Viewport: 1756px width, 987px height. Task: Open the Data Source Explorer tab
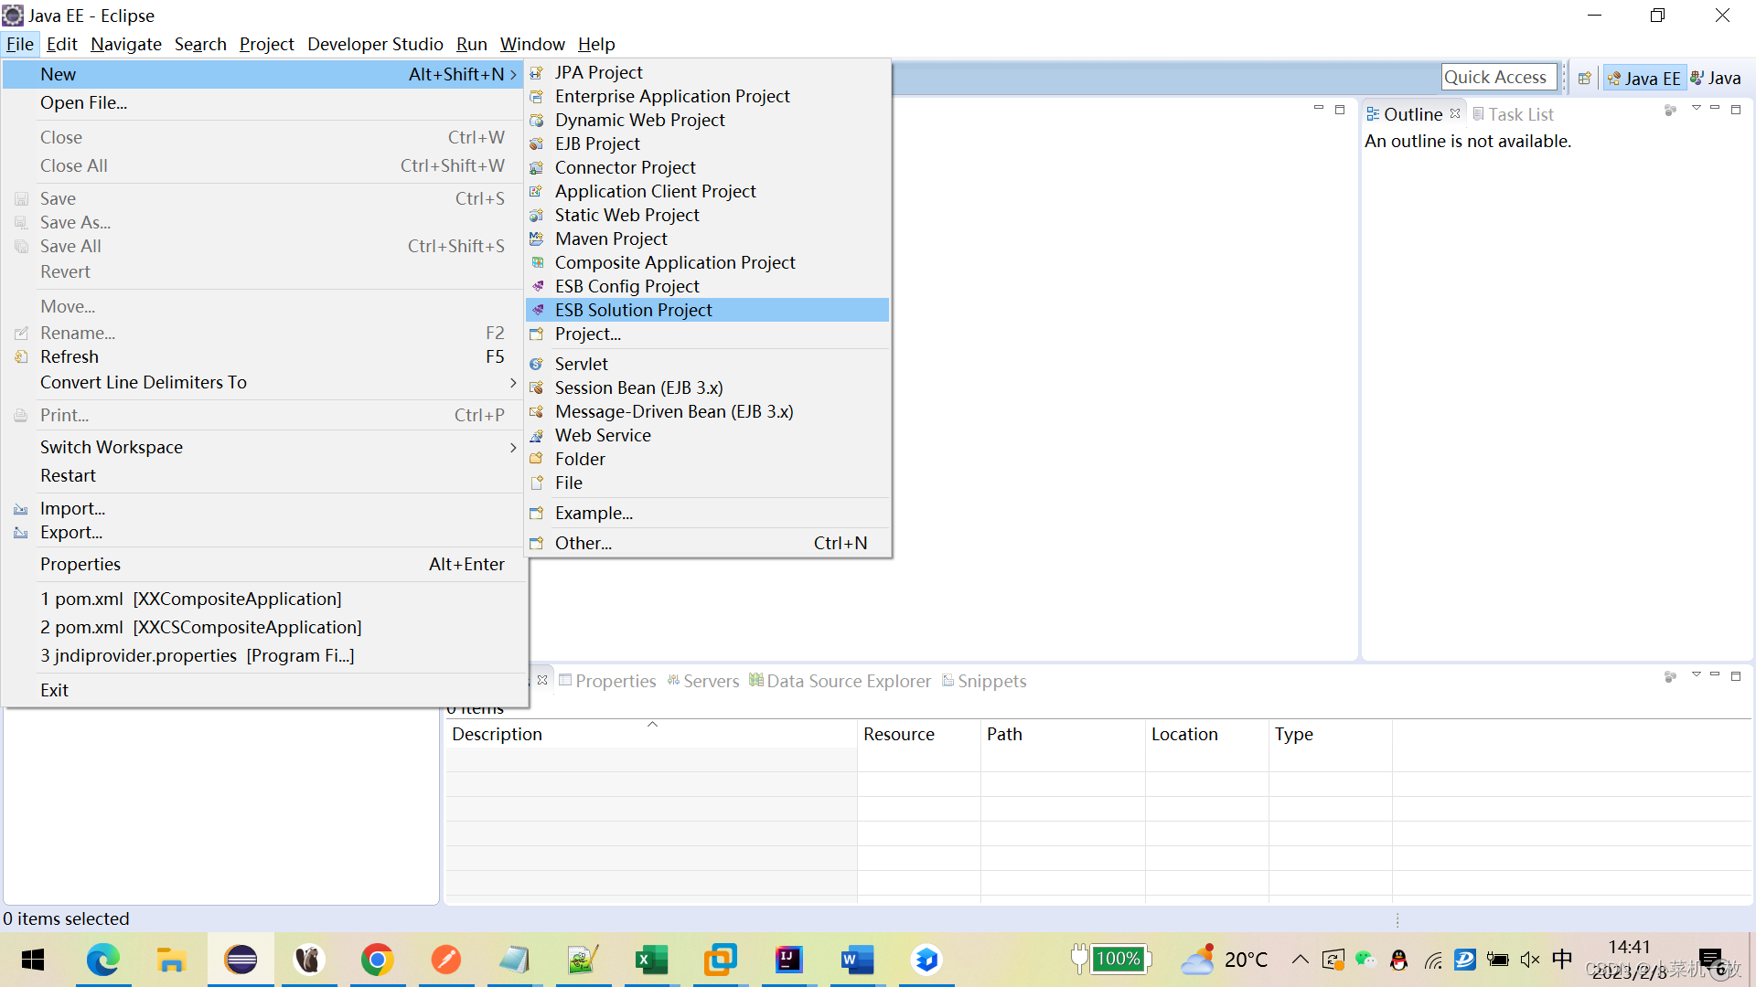pos(848,681)
